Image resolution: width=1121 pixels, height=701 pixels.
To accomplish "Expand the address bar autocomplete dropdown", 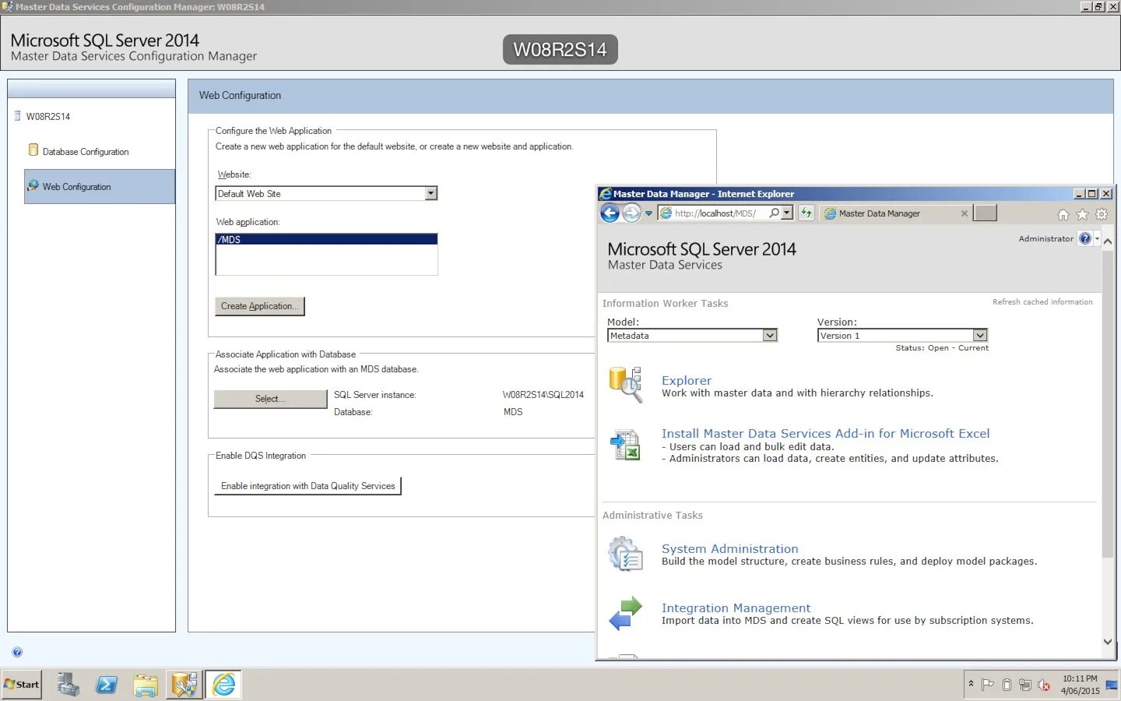I will pyautogui.click(x=787, y=213).
